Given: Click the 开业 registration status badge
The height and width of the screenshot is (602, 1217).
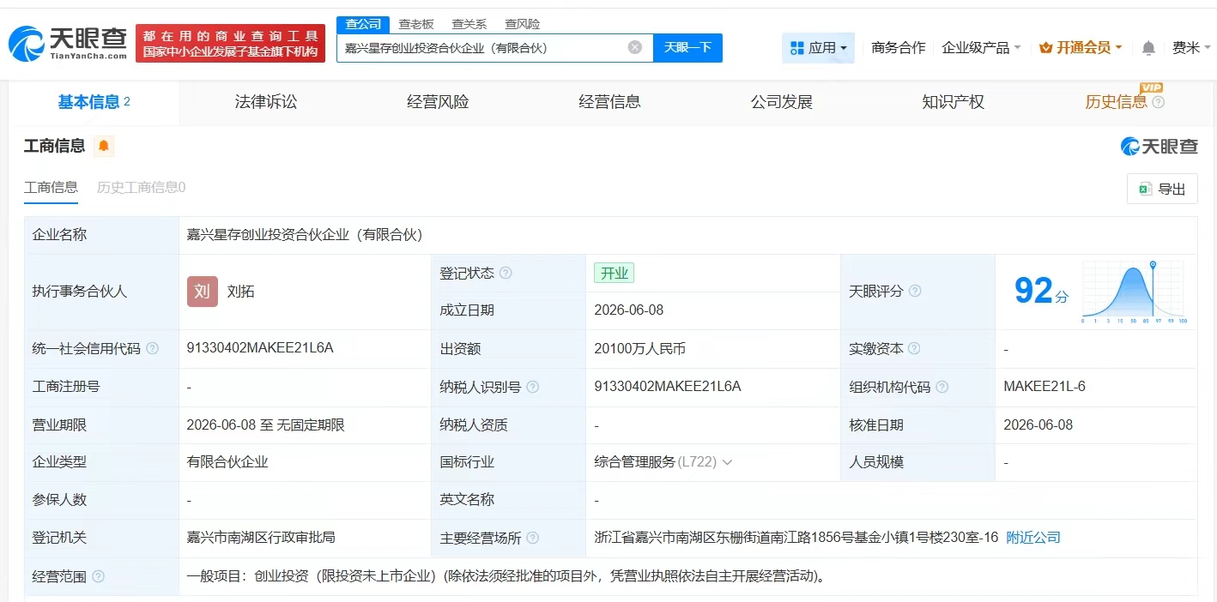Looking at the screenshot, I should point(614,274).
